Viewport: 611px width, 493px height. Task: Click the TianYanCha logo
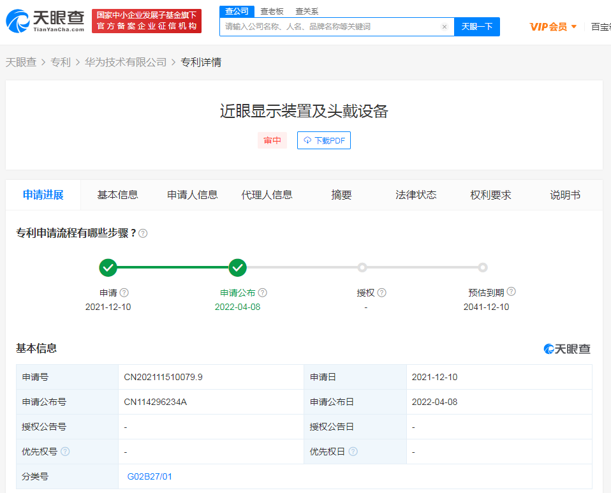click(x=45, y=21)
